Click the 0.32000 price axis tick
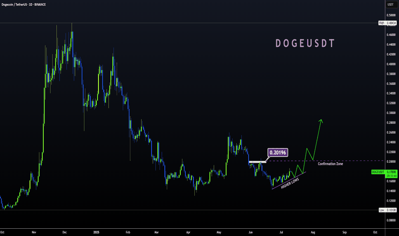This screenshot has width=399, height=236. click(x=391, y=103)
